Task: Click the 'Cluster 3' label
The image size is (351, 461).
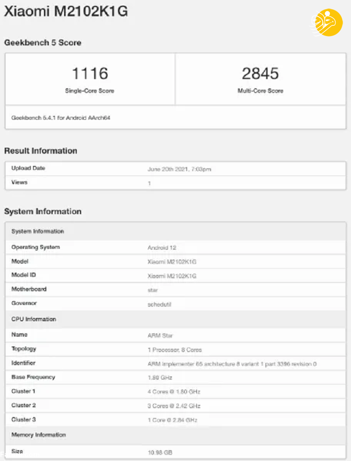Action: (x=23, y=419)
